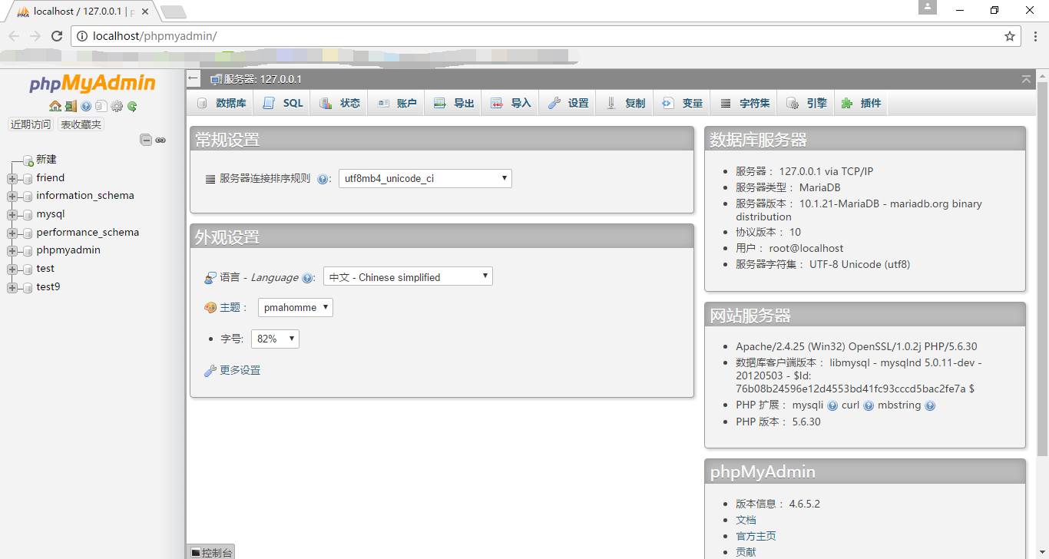
Task: Open help icon beside server collation label
Action: [323, 179]
